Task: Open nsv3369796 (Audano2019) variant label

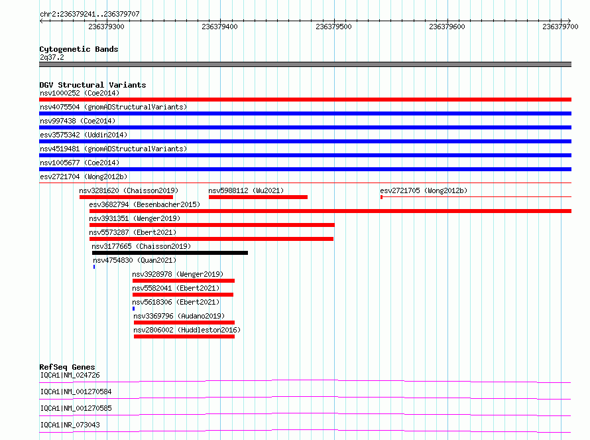Action: pos(179,316)
